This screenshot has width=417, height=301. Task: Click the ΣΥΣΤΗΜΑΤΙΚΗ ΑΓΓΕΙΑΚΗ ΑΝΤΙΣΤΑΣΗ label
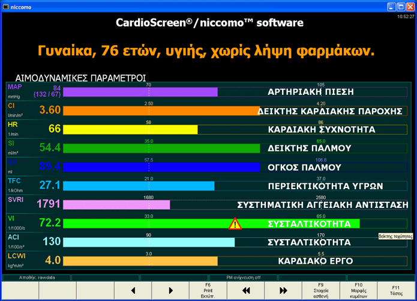[x=323, y=205]
